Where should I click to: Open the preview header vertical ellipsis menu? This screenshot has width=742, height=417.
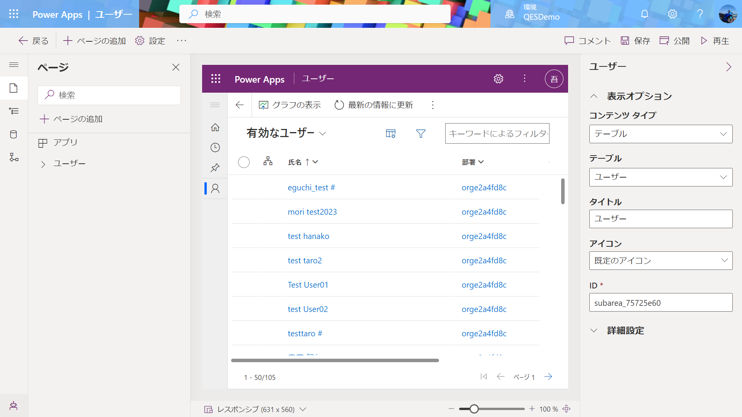click(x=524, y=79)
